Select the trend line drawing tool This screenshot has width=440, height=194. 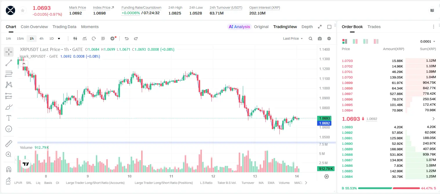9,63
